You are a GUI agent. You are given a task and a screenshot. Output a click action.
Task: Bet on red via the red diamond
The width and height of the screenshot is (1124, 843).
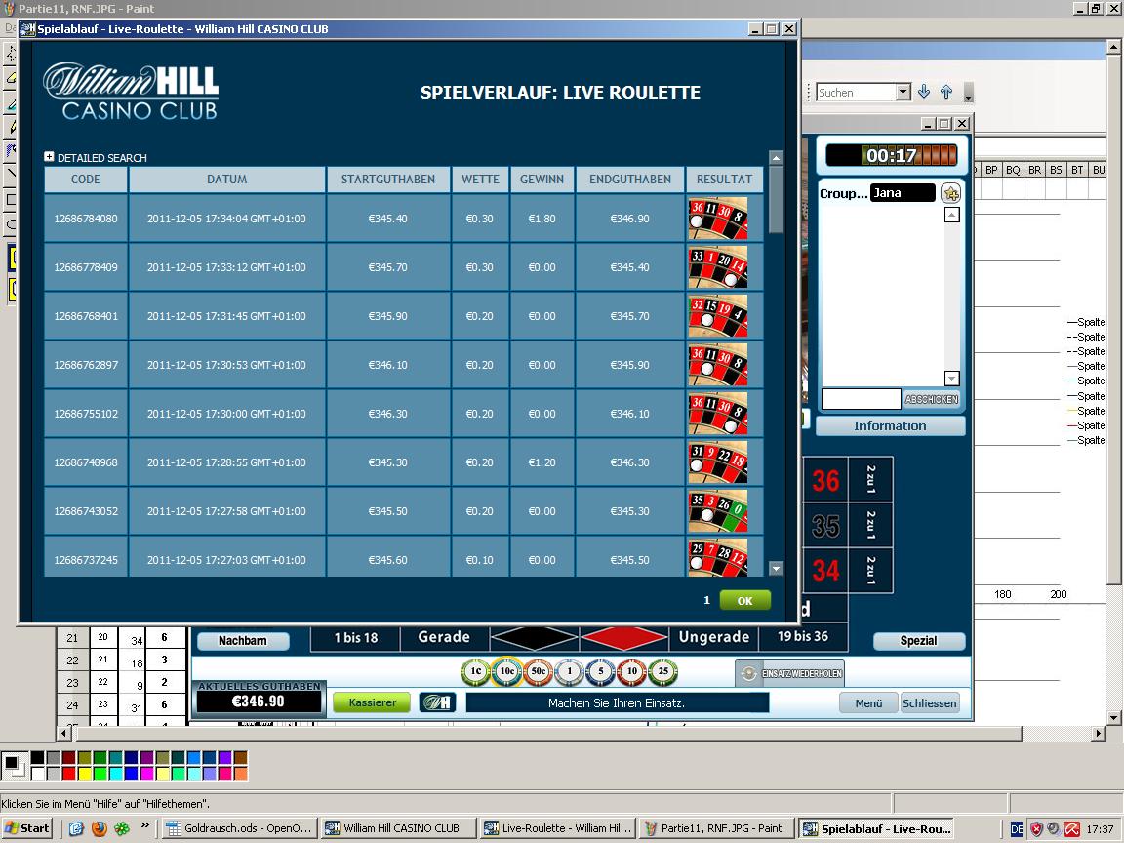tap(623, 637)
